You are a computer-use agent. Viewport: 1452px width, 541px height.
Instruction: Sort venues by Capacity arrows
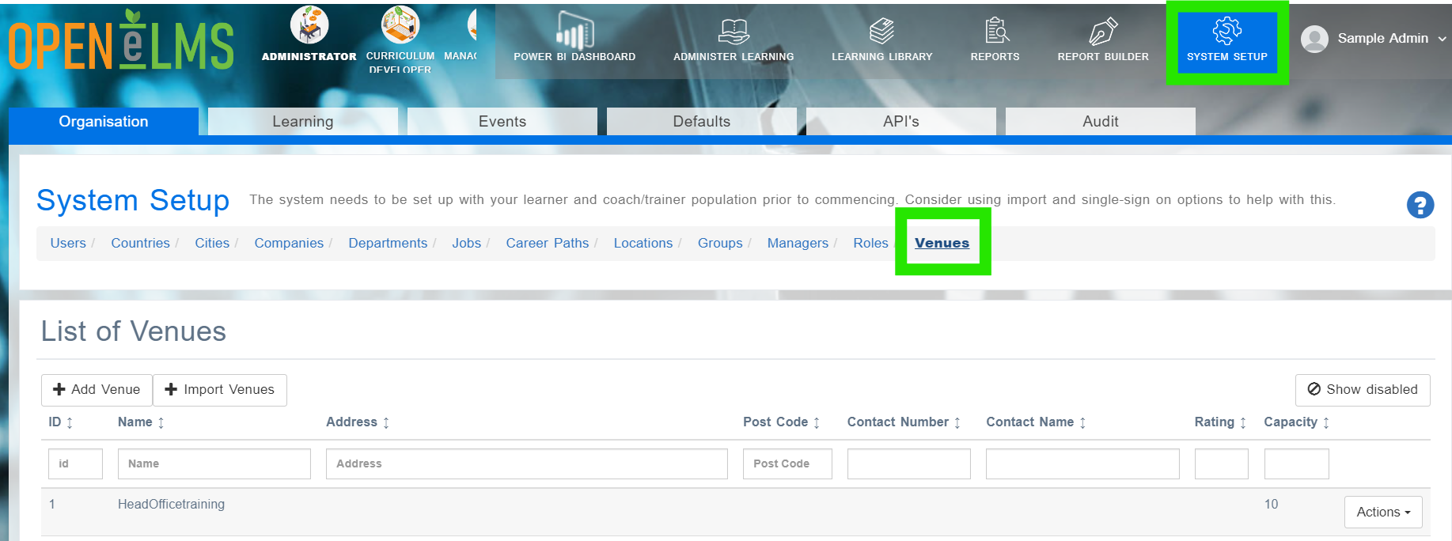(x=1326, y=422)
